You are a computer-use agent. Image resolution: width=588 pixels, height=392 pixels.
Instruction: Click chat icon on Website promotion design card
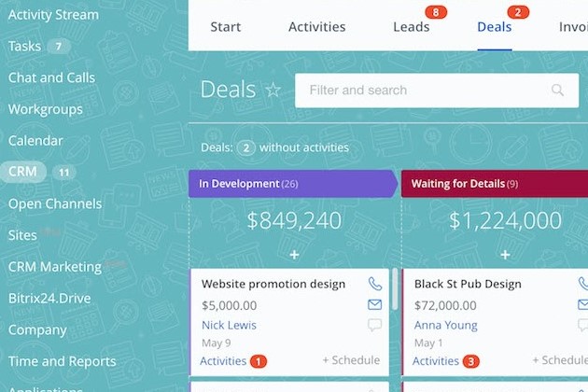pyautogui.click(x=375, y=325)
